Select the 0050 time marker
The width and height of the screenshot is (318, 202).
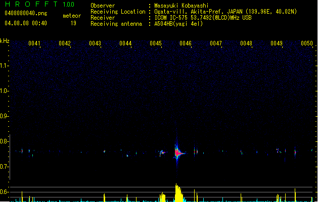[x=307, y=44]
